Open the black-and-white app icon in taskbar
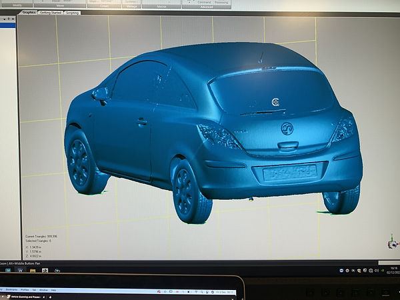The image size is (400, 300). coord(45,271)
